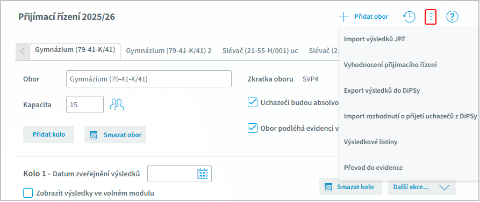Screen dimensions: 480x202
Task: Open the history clock icon
Action: coord(409,17)
